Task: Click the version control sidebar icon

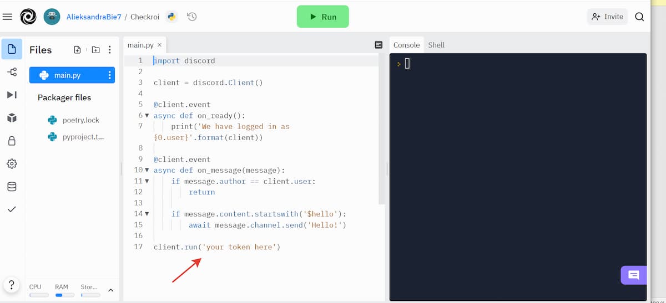Action: pos(12,72)
